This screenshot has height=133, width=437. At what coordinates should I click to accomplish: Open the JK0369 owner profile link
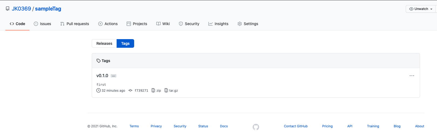pyautogui.click(x=21, y=9)
